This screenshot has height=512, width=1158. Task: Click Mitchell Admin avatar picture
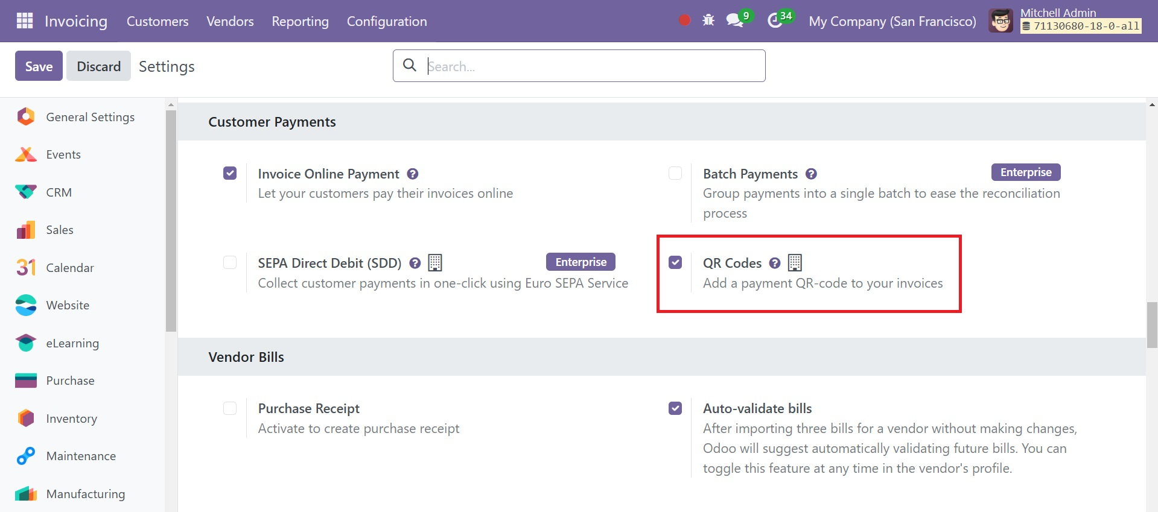pos(1001,21)
